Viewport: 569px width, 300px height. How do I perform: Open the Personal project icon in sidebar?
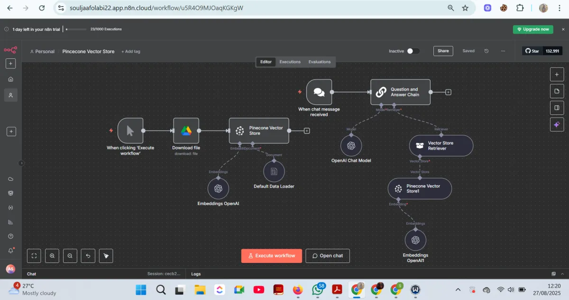(x=11, y=95)
